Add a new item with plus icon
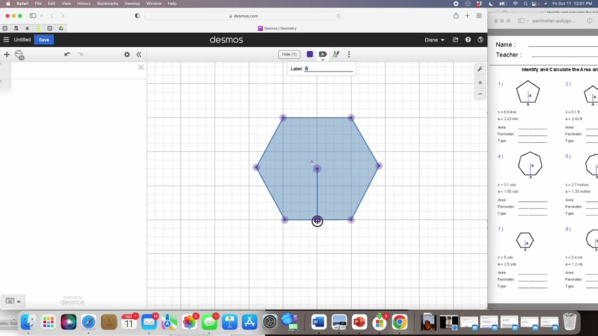Screen dimensions: 598x336 [x=7, y=55]
